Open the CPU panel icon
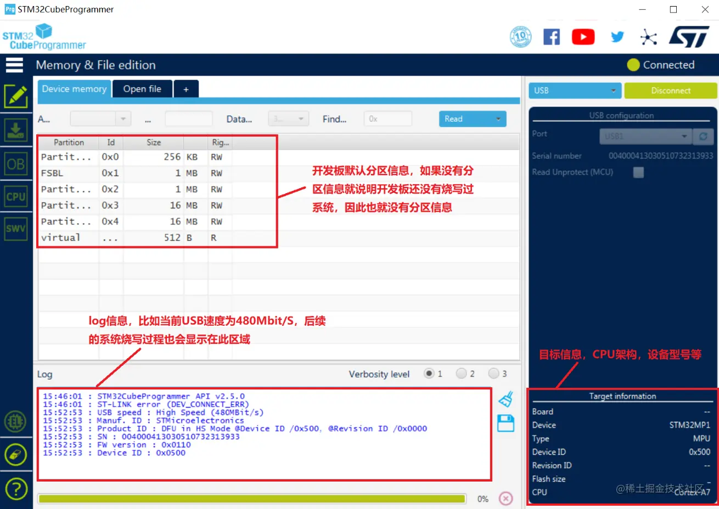This screenshot has width=719, height=509. coord(16,196)
